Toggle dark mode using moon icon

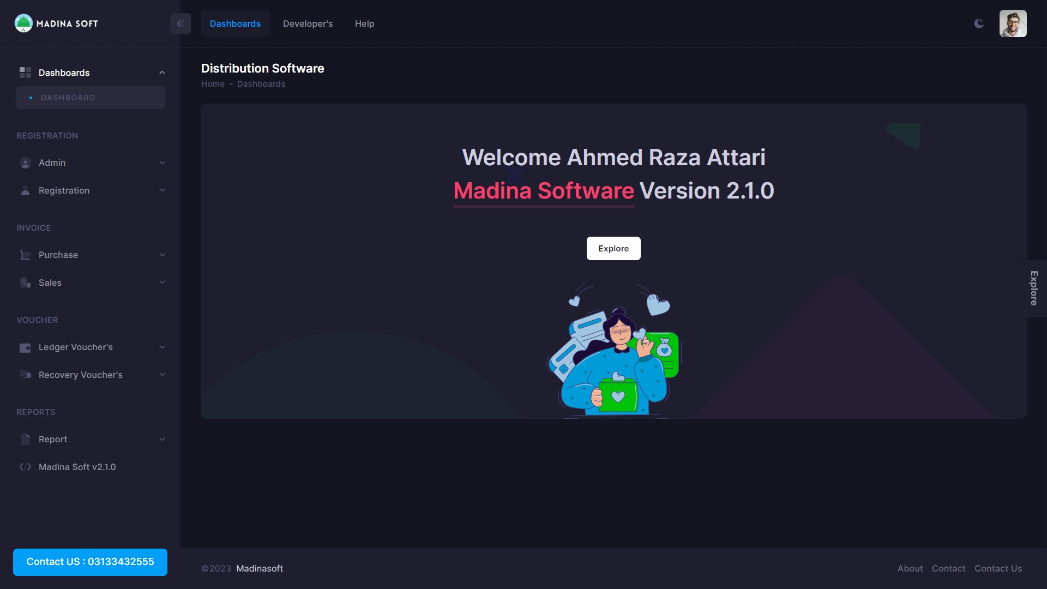[x=979, y=23]
